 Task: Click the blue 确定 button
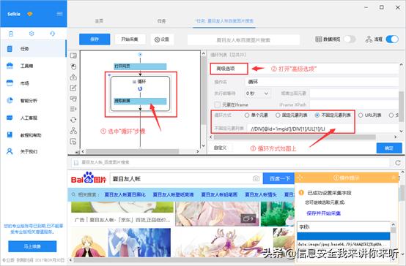pos(389,148)
